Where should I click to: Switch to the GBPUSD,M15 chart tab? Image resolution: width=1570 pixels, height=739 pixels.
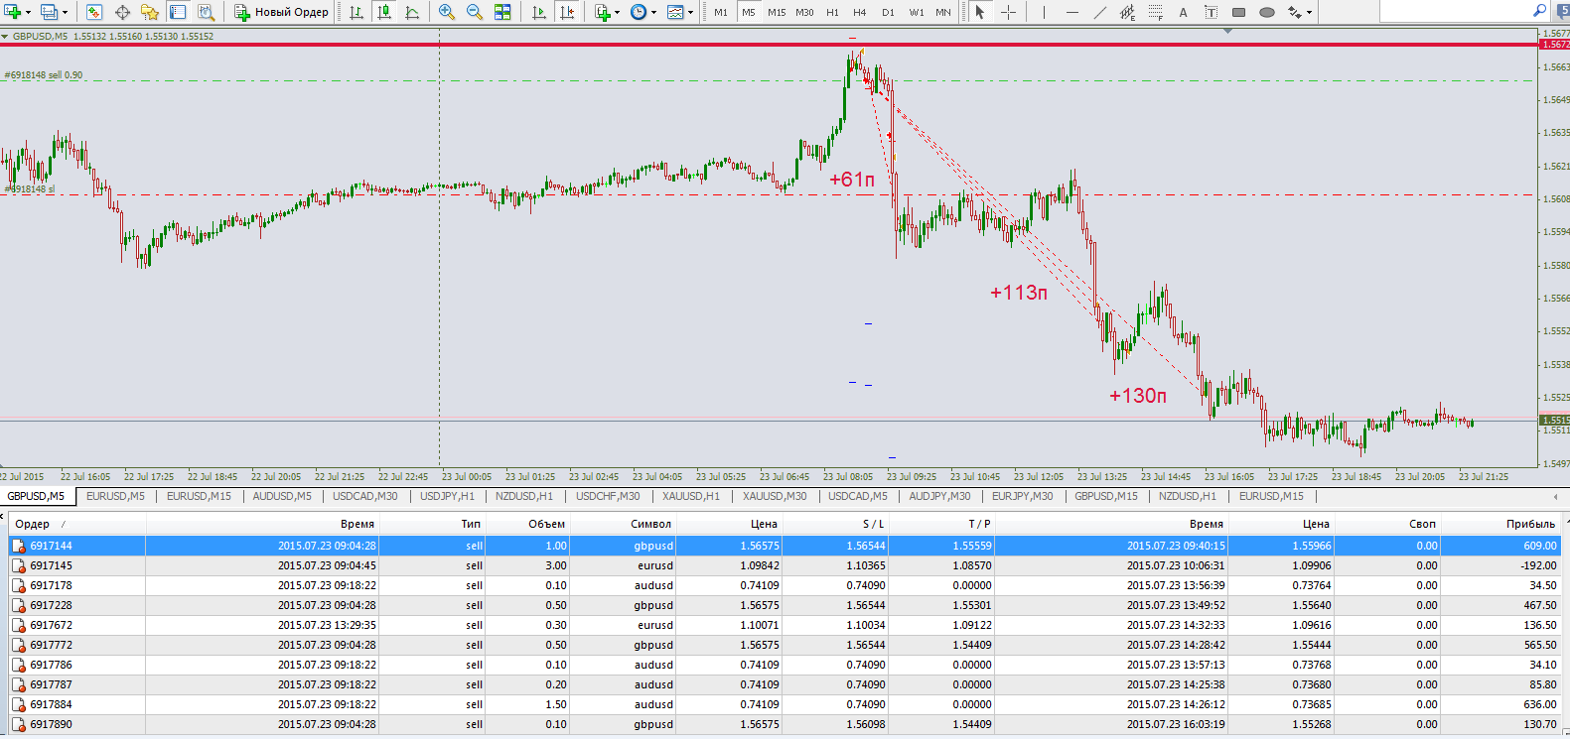click(x=1106, y=496)
